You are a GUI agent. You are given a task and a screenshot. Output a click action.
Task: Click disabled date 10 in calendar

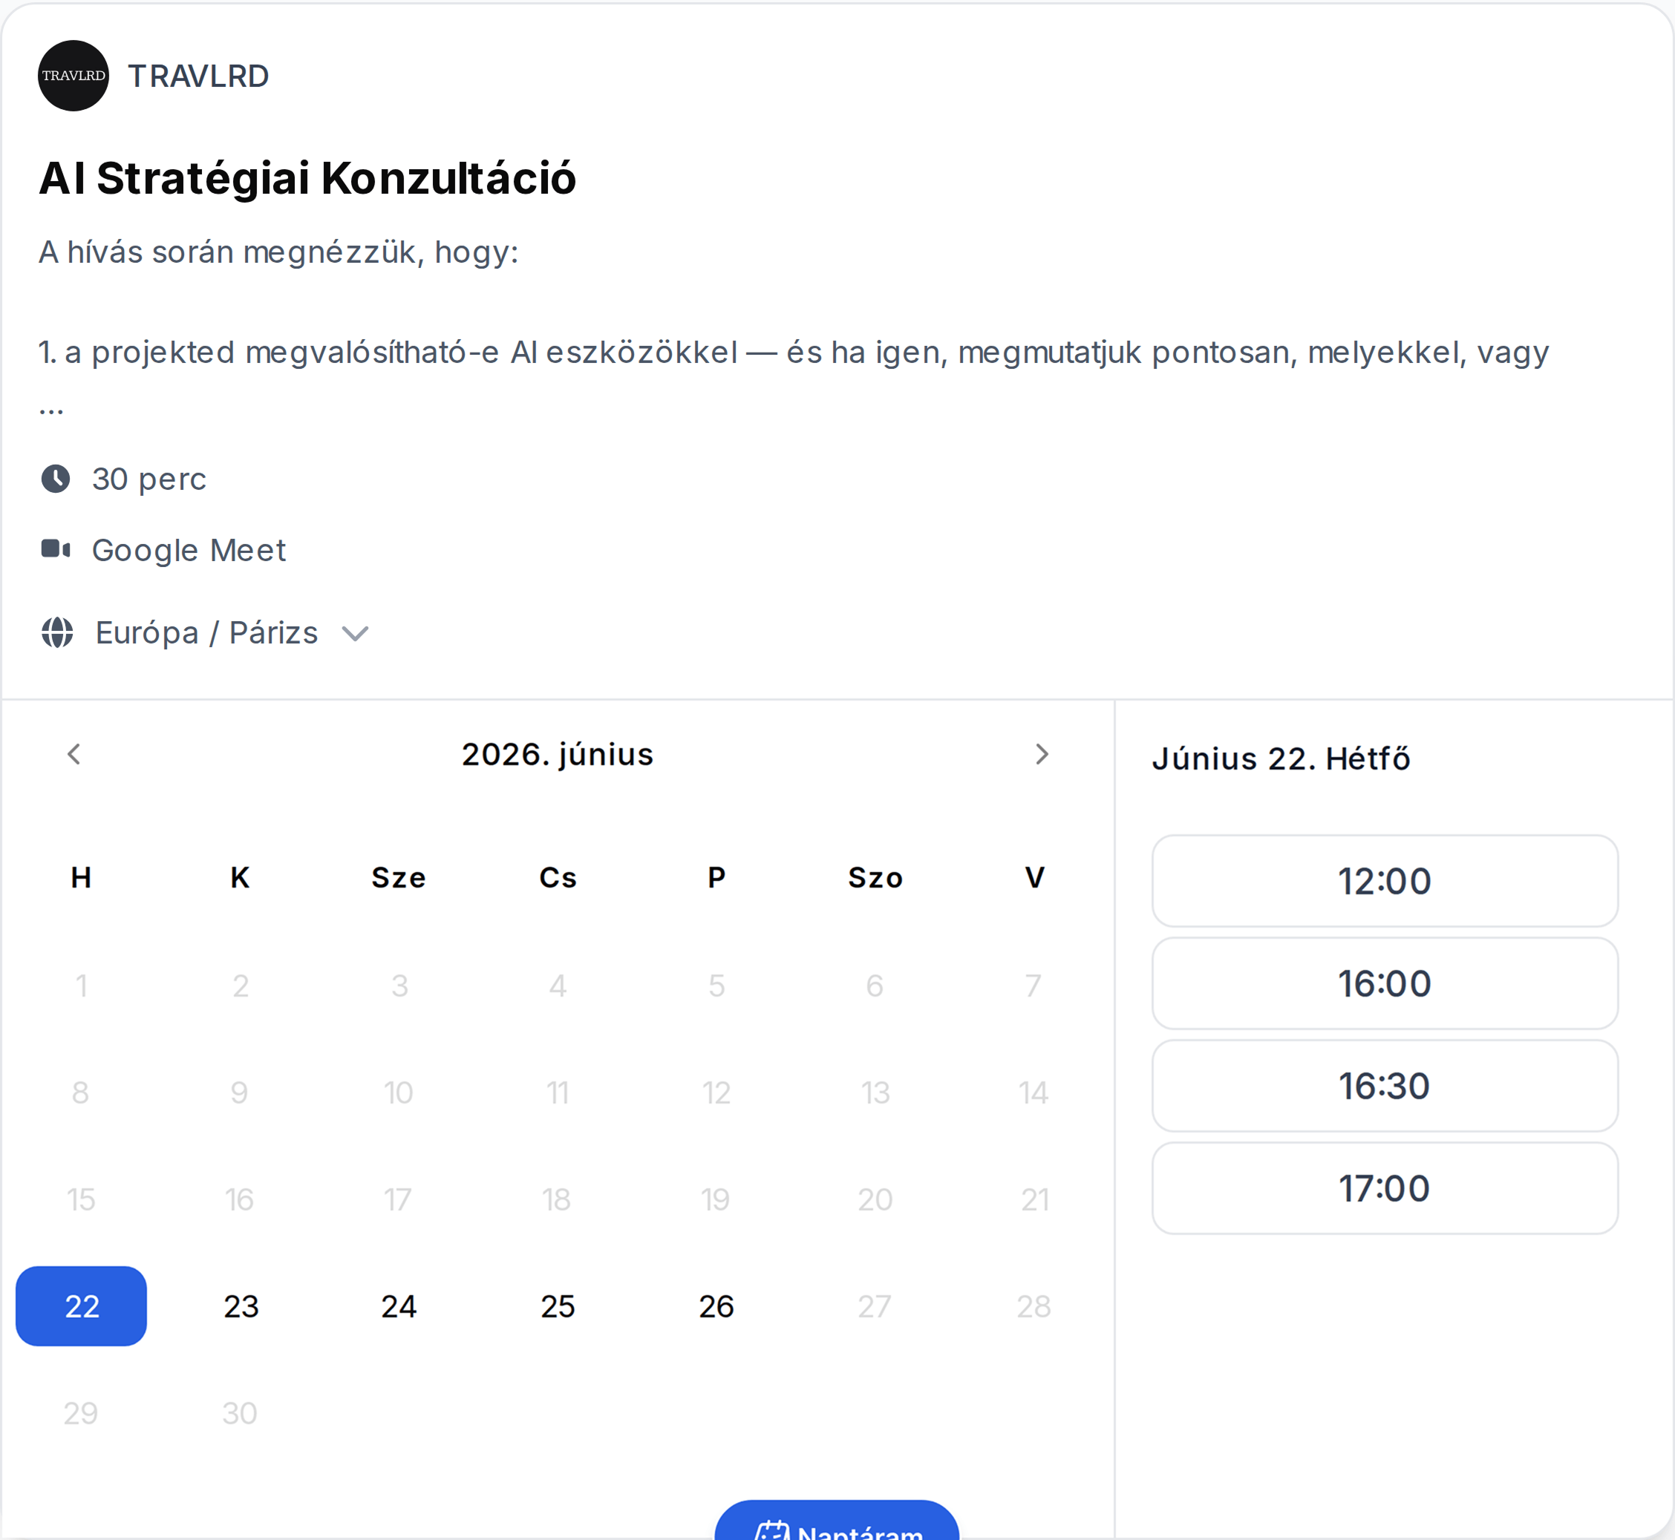[x=399, y=1092]
